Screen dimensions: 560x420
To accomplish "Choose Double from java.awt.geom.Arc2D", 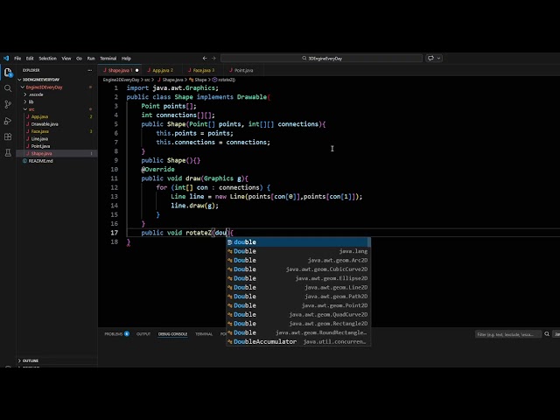I will coord(298,261).
